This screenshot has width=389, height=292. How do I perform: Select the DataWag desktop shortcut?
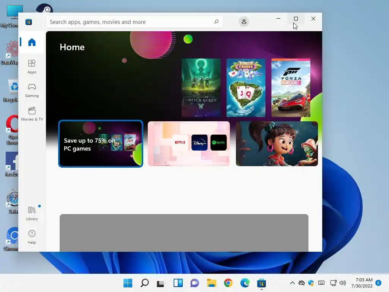click(x=10, y=52)
